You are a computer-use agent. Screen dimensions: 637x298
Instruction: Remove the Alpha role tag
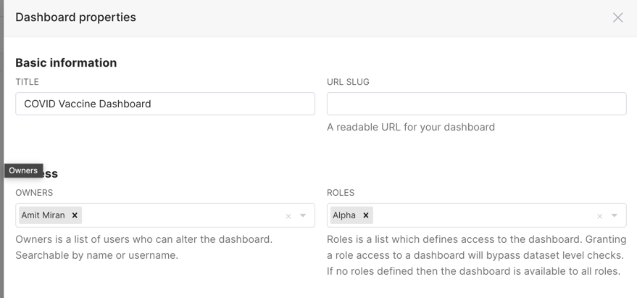(366, 215)
